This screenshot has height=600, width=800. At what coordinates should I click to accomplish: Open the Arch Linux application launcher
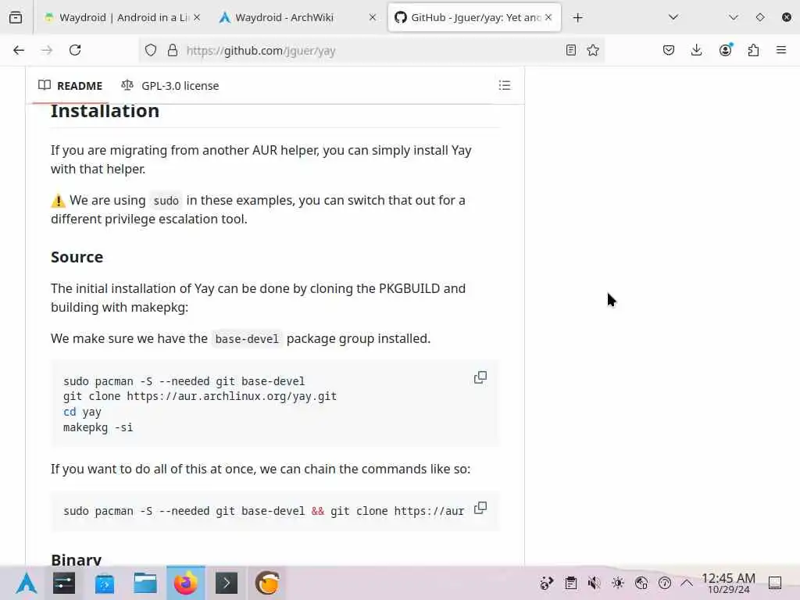pyautogui.click(x=27, y=583)
